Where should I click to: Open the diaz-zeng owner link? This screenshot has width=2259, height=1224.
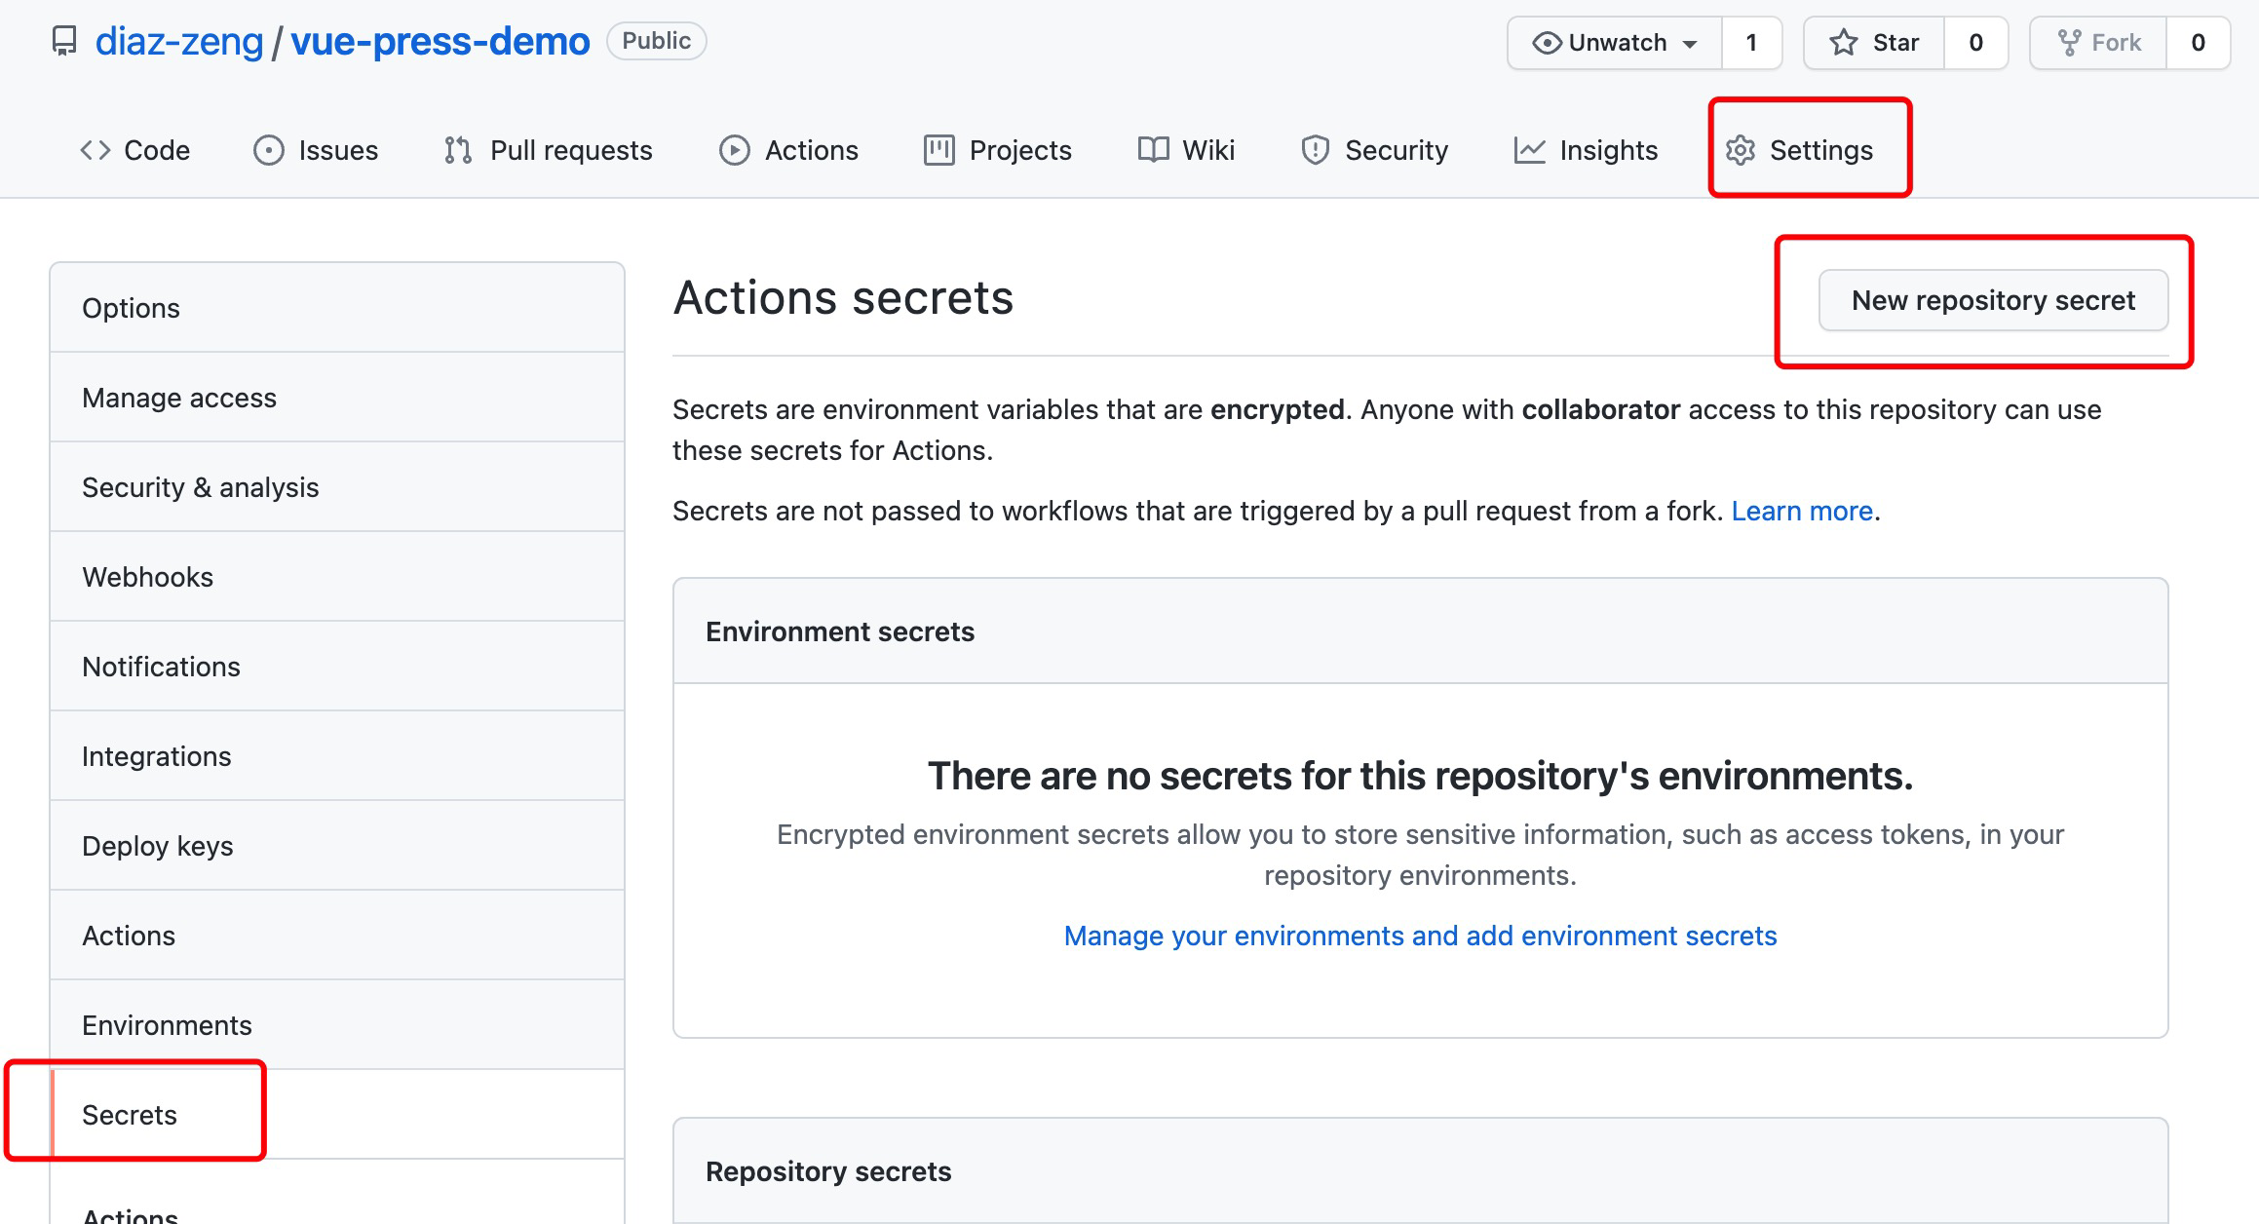click(x=179, y=42)
